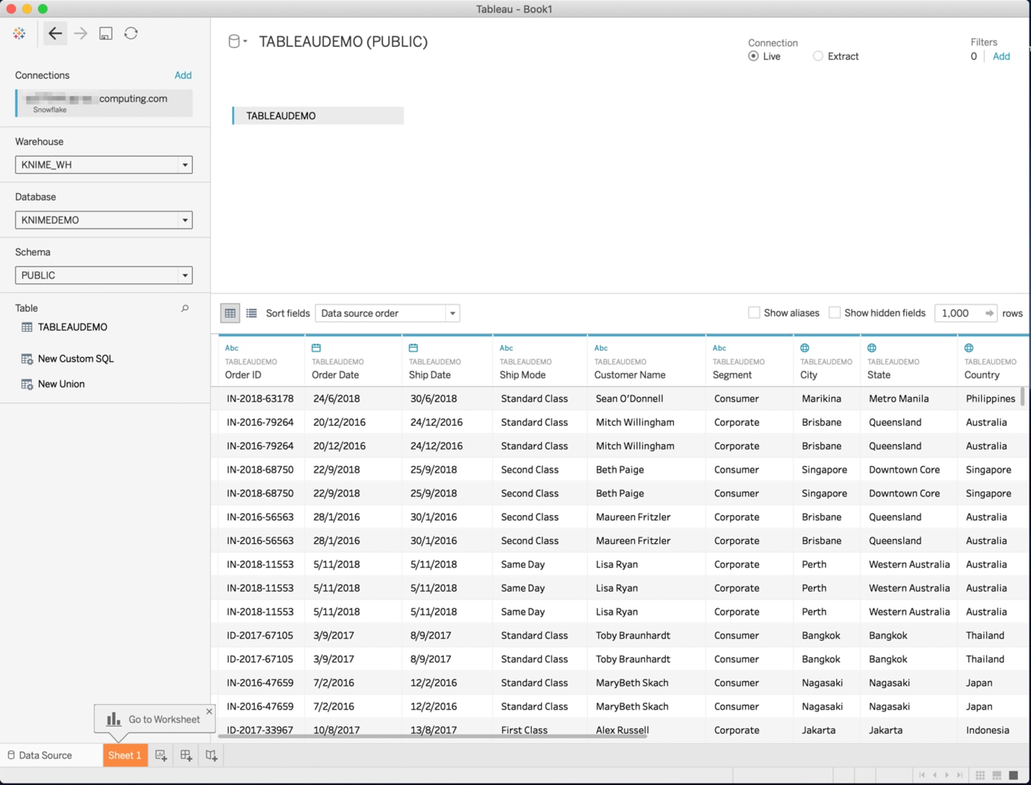This screenshot has height=785, width=1031.
Task: Refresh the data source icon
Action: [131, 34]
